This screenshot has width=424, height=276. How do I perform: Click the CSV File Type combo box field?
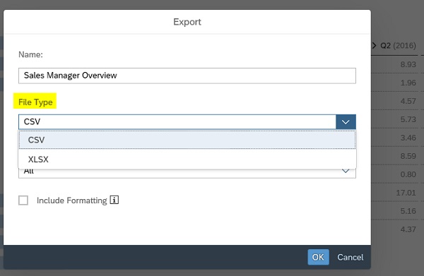coord(177,122)
